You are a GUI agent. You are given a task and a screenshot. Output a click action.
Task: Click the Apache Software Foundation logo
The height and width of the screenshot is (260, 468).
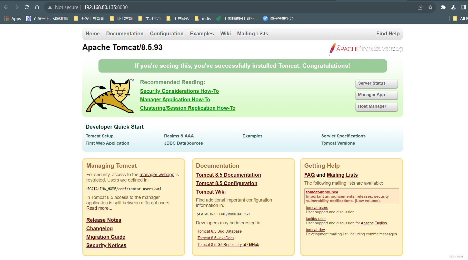[x=366, y=49]
